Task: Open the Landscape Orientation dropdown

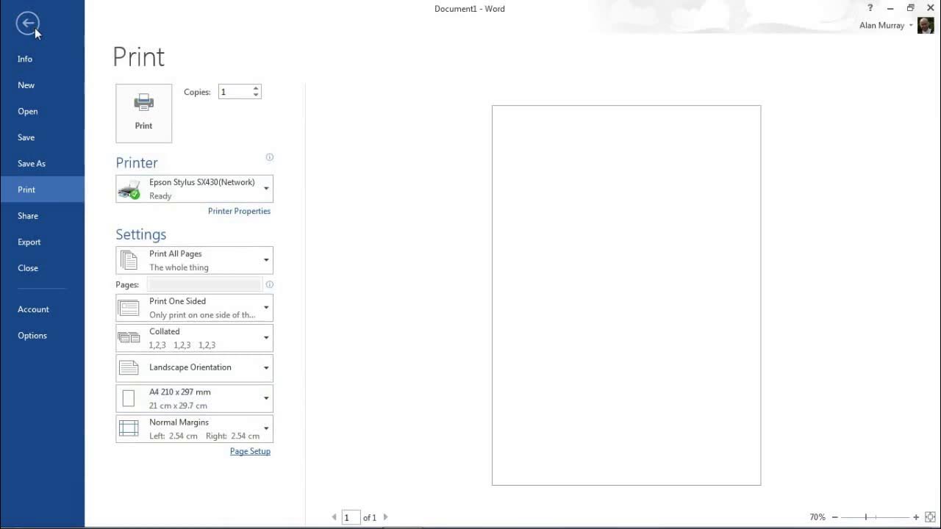Action: click(x=194, y=368)
